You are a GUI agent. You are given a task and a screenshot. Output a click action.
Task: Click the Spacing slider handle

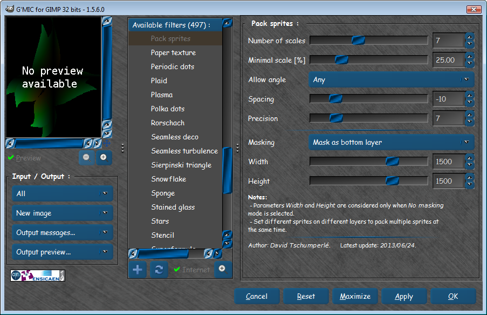[335, 99]
